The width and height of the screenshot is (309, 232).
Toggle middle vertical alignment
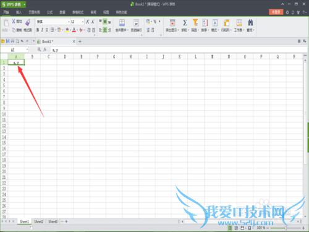coord(105,22)
